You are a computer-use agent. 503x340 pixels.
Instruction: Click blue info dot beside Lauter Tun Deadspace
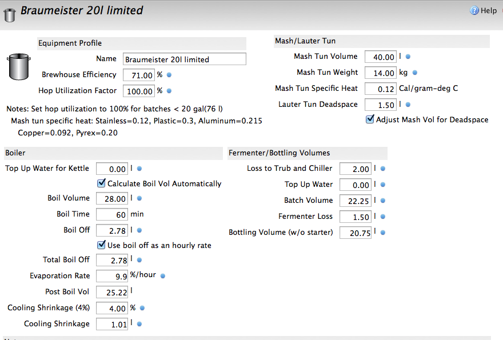coord(408,105)
